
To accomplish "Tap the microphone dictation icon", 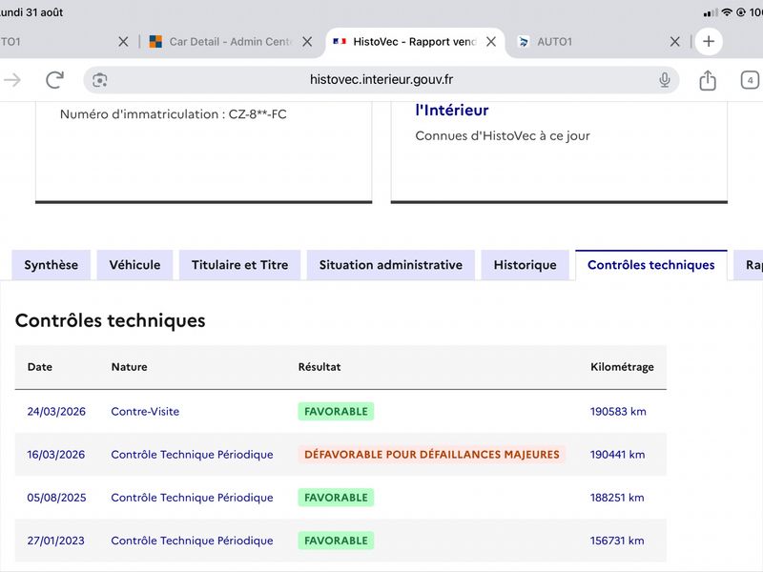I will pos(664,80).
